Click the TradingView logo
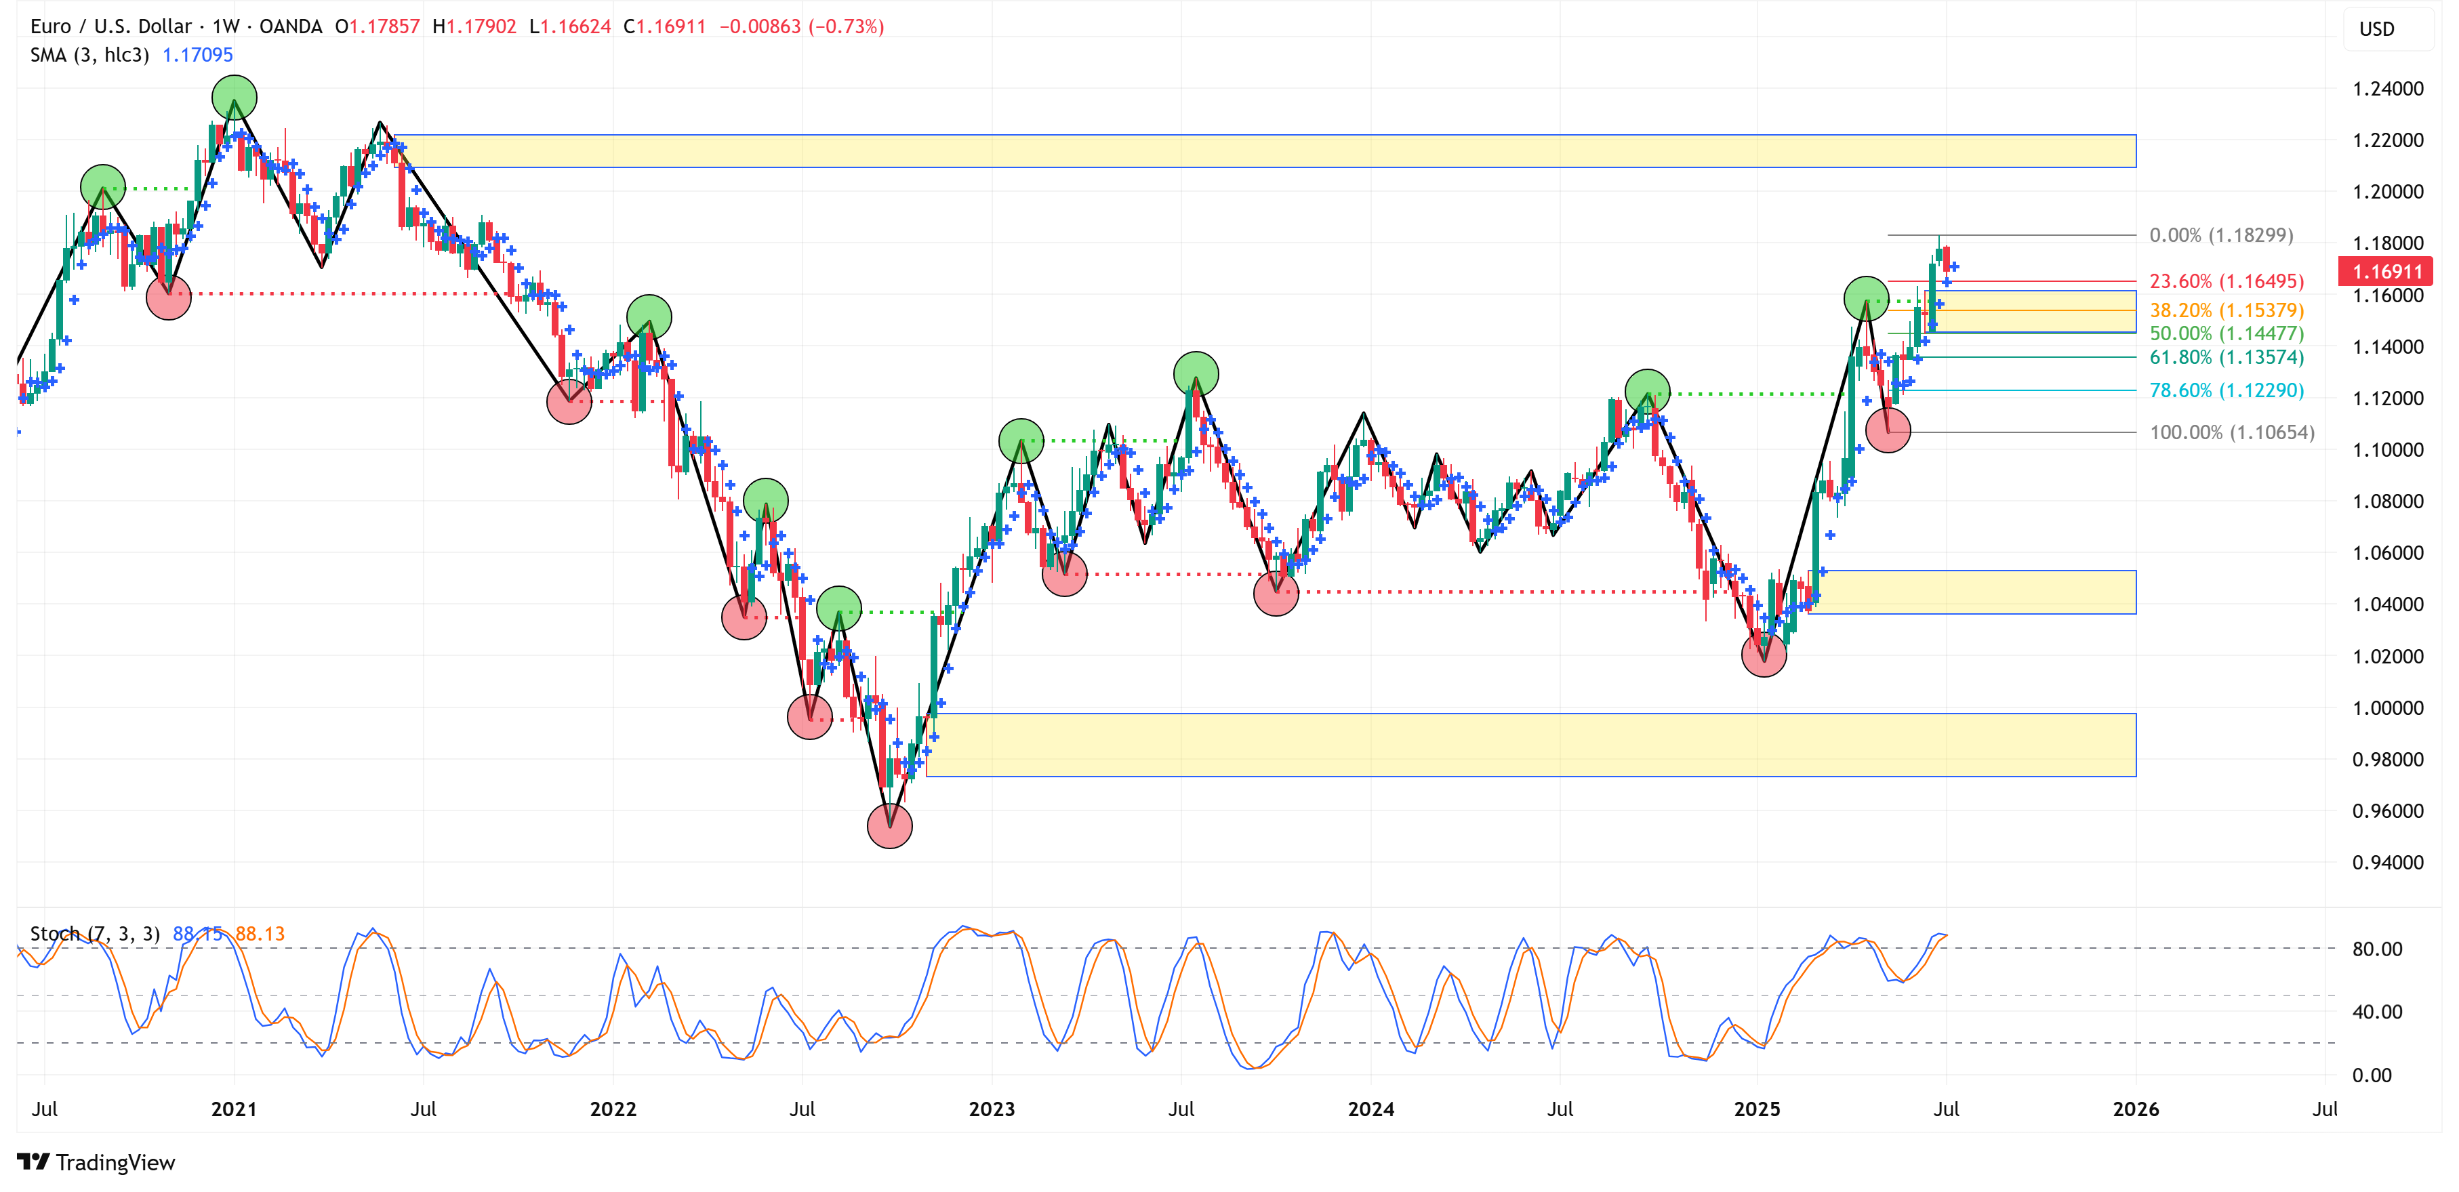 [x=96, y=1162]
